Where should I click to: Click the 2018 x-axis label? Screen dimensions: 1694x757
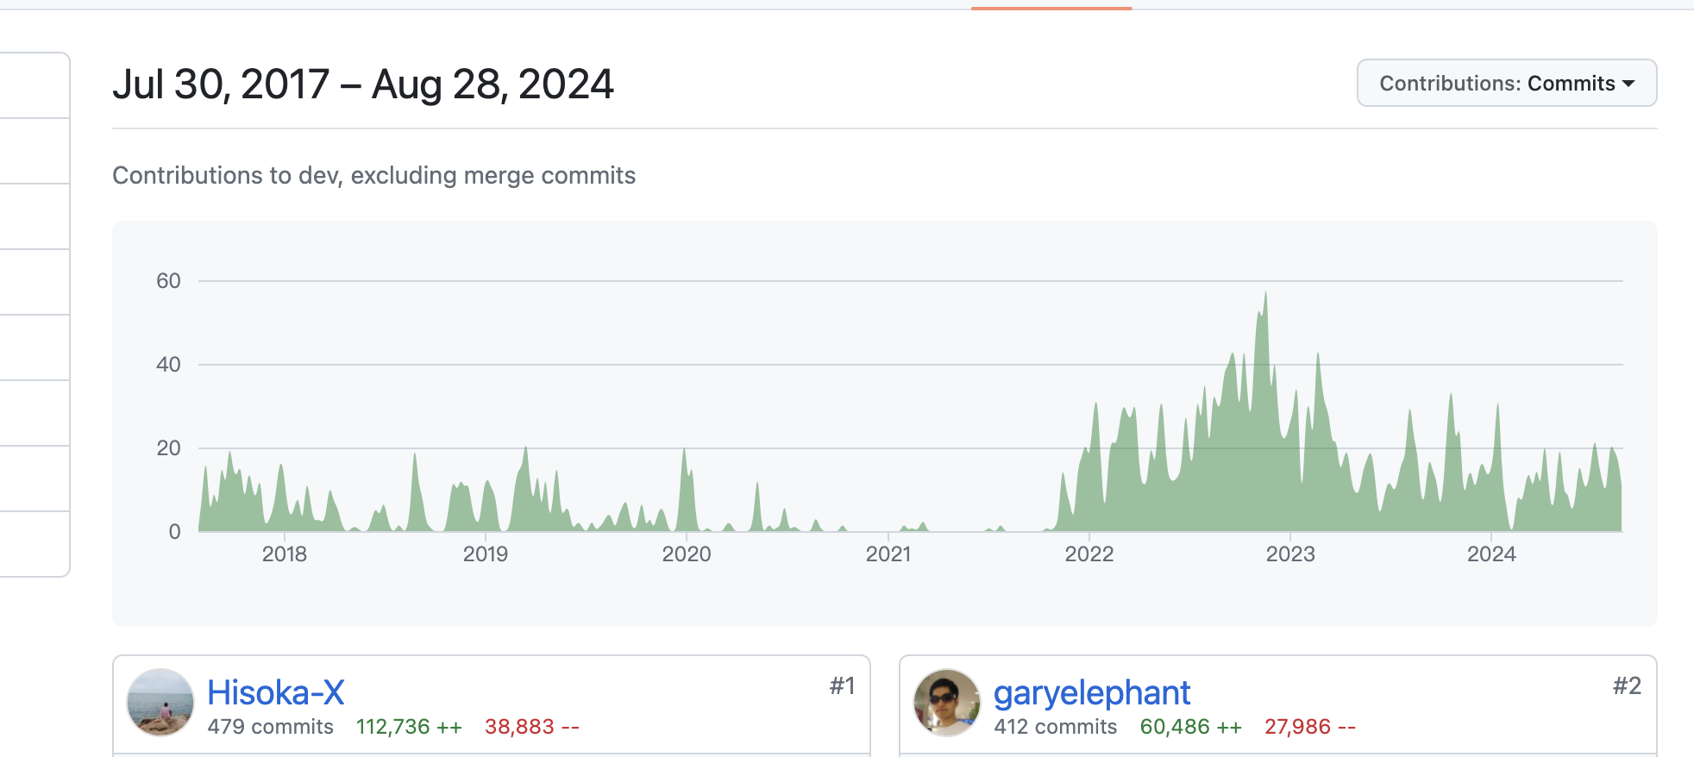[x=285, y=554]
